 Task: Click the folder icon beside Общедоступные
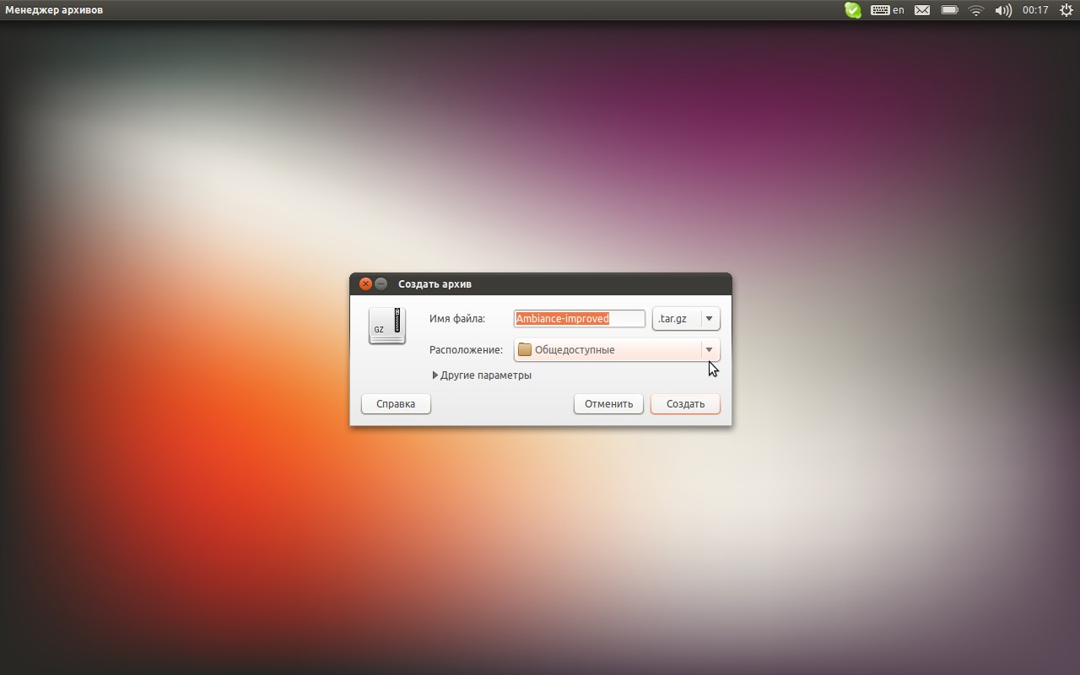point(525,349)
